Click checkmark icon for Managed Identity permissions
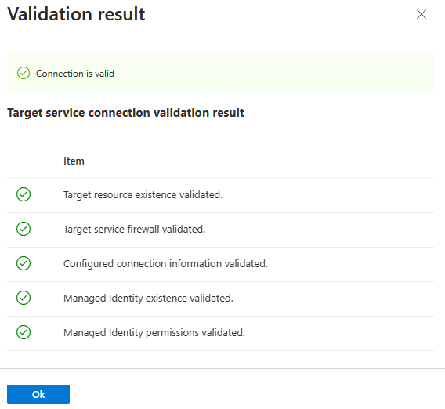Screen dimensions: 445x409 [24, 332]
